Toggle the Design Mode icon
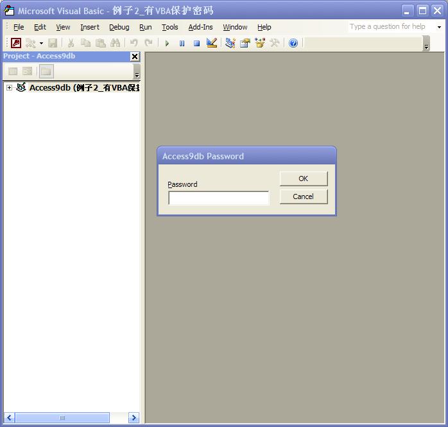Viewport: 448px width, 427px height. (212, 43)
